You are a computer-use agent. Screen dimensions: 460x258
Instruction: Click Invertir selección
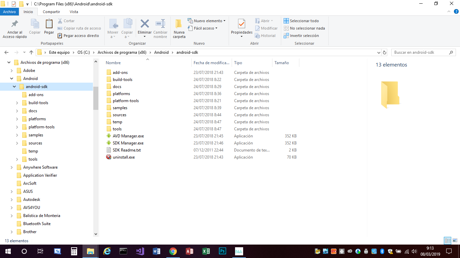pos(301,36)
